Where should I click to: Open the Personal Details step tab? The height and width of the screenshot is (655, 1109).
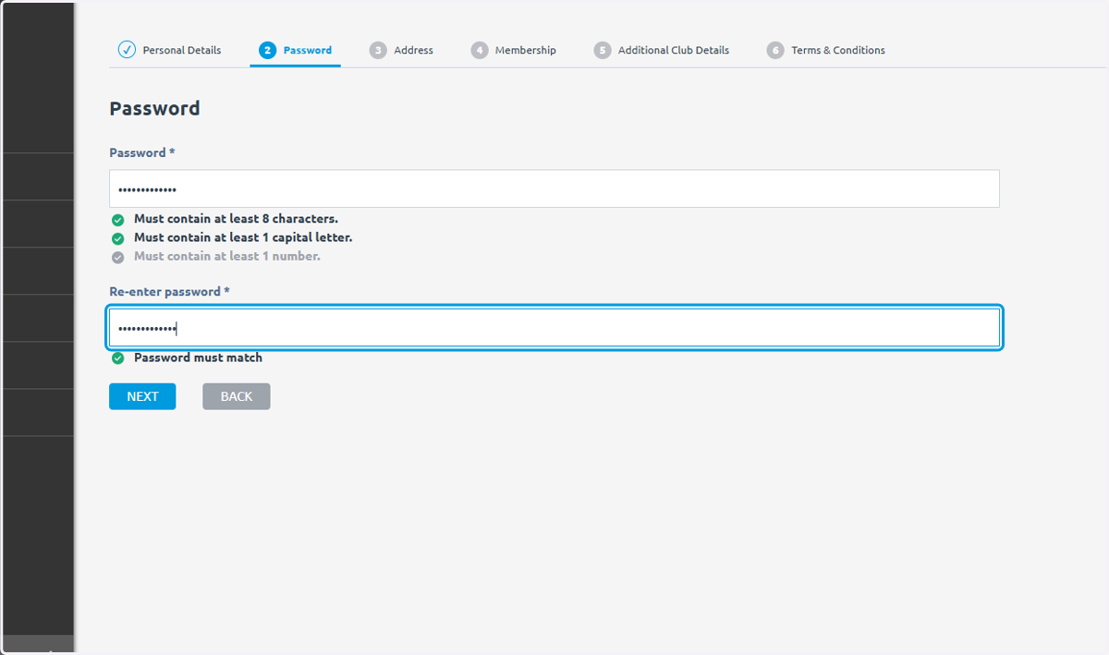point(170,50)
